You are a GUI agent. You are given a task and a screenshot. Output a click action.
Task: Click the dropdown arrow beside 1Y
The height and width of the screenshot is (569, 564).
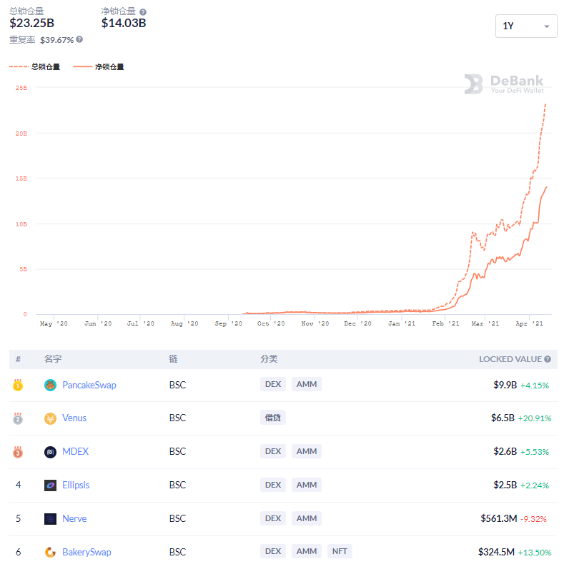pos(547,26)
